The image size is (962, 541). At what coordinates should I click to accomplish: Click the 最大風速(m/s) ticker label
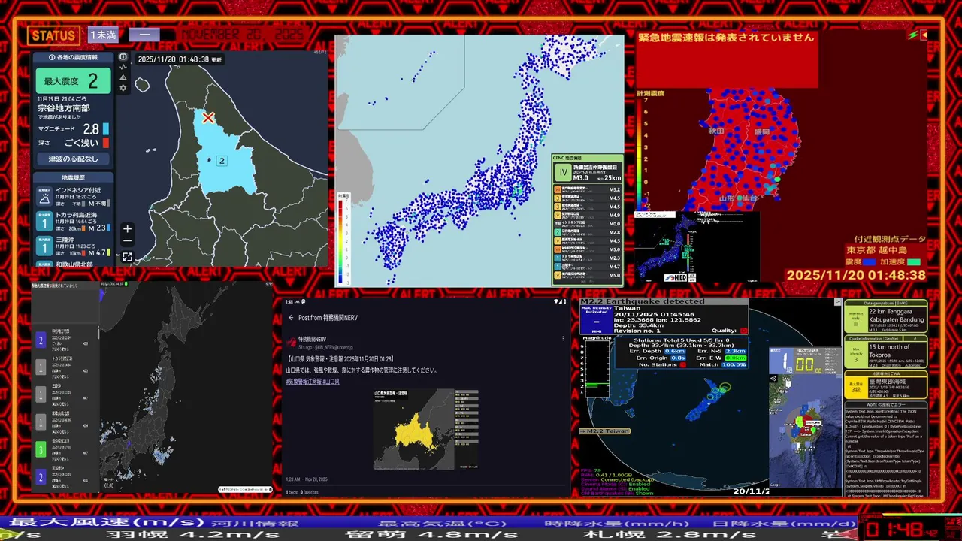(x=106, y=523)
